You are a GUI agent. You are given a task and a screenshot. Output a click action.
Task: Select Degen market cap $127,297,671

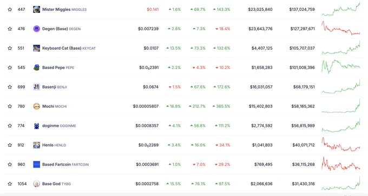pos(303,29)
